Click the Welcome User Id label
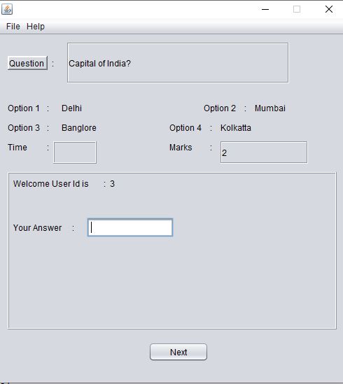 tap(51, 184)
